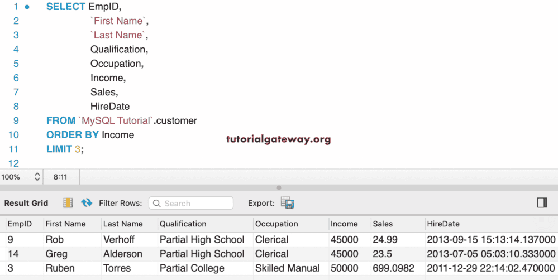Viewport: 558px width, 280px height.
Task: Click cursor position indicator 8:11
Action: click(60, 177)
